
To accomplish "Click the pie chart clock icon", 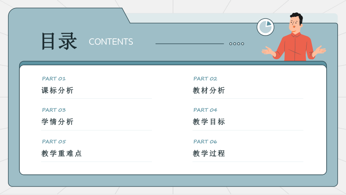I will 265,27.
